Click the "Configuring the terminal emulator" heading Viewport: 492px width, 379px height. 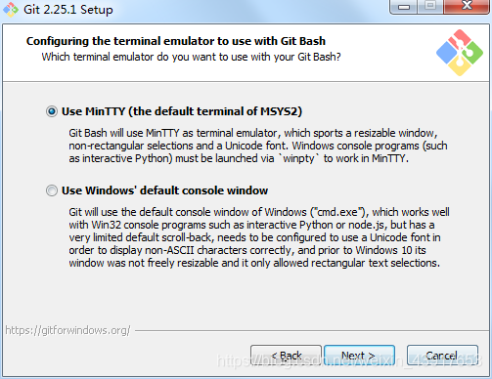pos(176,41)
